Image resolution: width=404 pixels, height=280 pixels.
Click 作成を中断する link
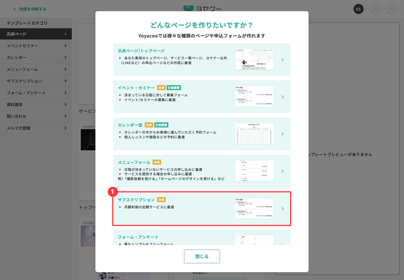tap(33, 9)
